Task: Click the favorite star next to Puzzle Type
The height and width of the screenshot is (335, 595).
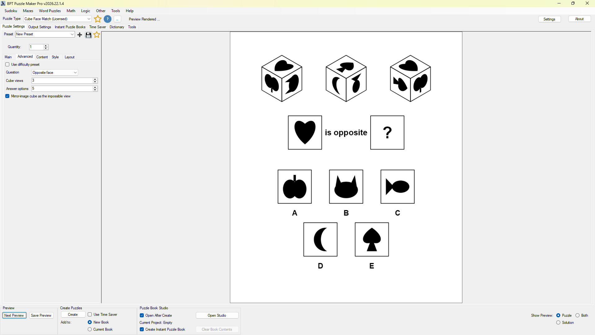Action: coord(98,19)
